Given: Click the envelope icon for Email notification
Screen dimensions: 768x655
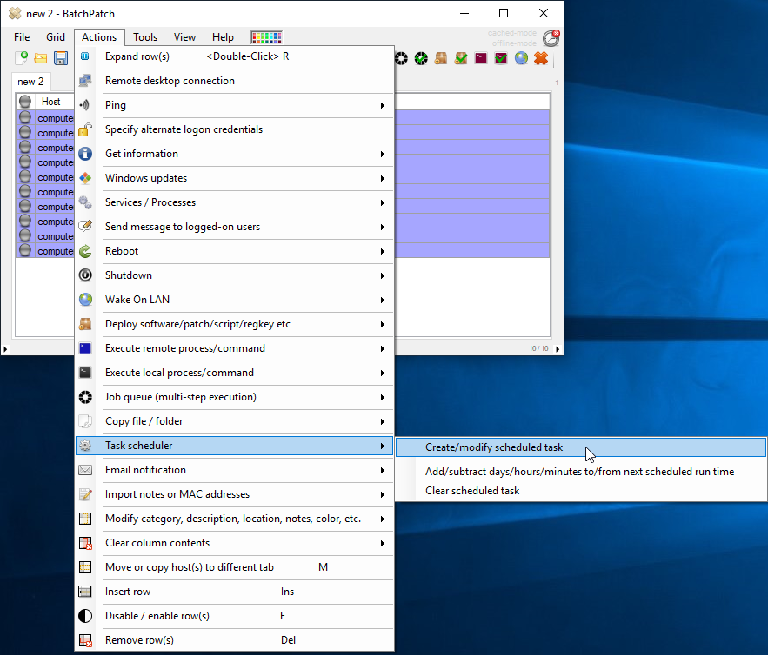Looking at the screenshot, I should coord(85,470).
